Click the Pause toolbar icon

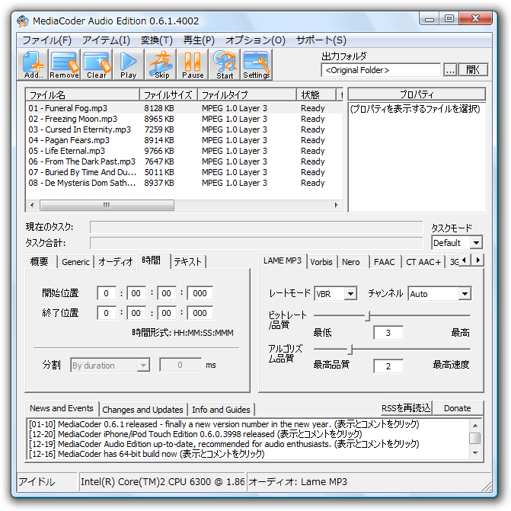(193, 65)
